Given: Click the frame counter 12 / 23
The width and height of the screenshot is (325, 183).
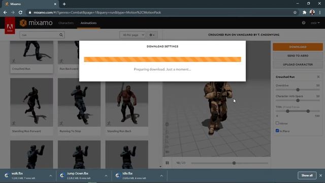Looking at the screenshot, I should click(181, 163).
